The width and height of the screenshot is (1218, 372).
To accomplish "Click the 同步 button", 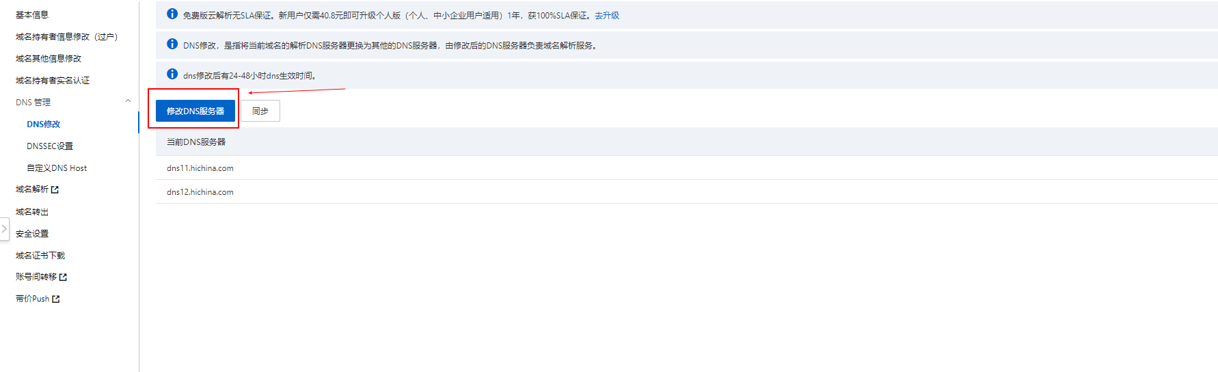I will coord(260,111).
